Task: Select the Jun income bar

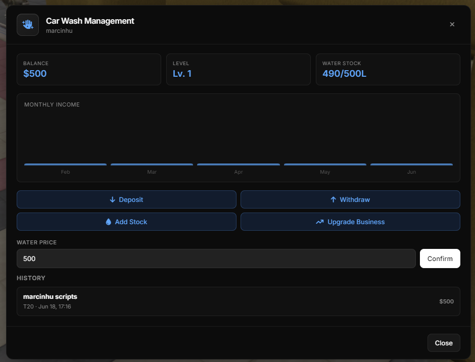Action: pos(411,165)
